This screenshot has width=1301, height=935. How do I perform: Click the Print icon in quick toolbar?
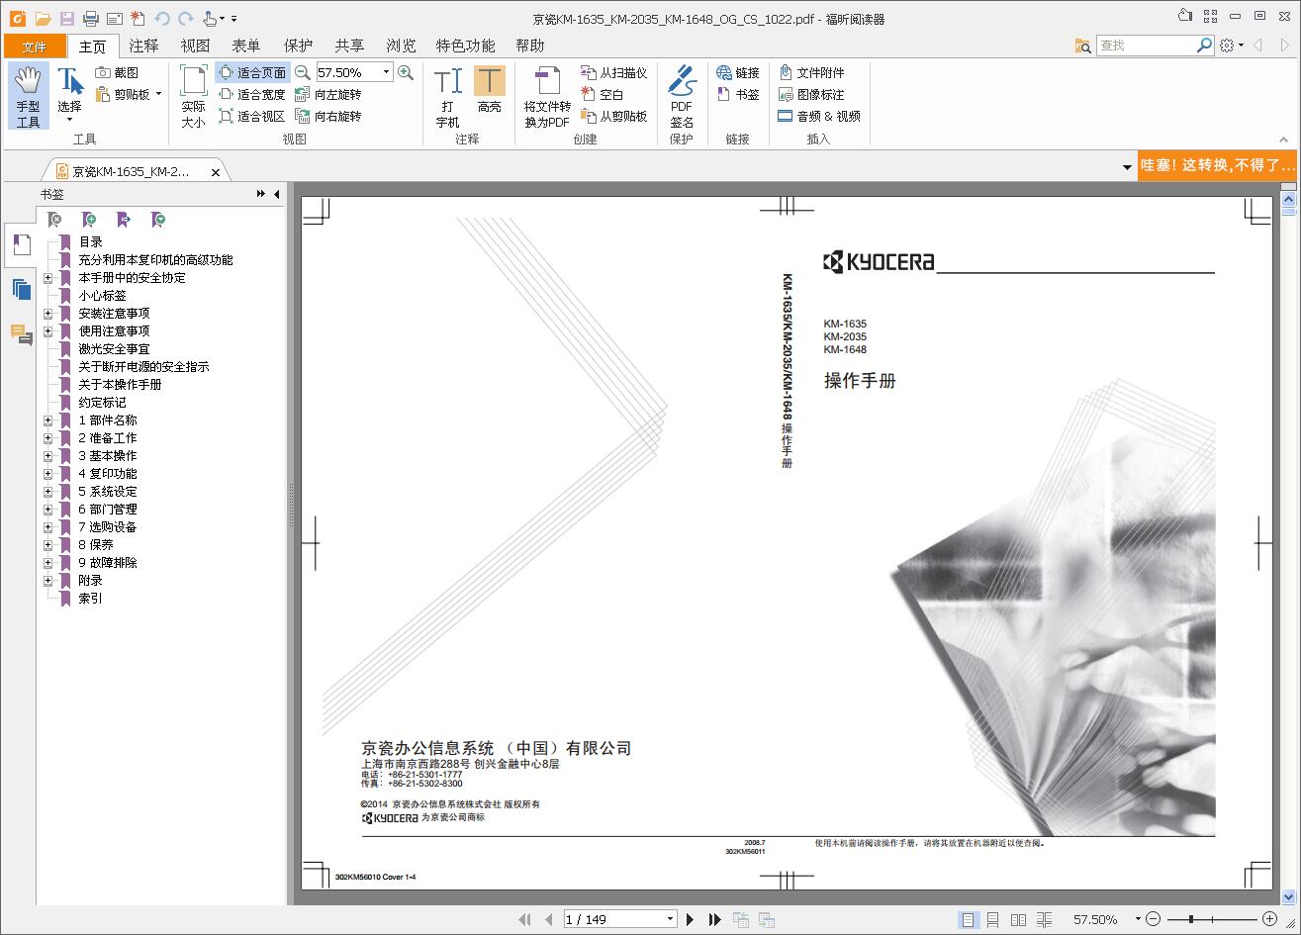(x=91, y=18)
